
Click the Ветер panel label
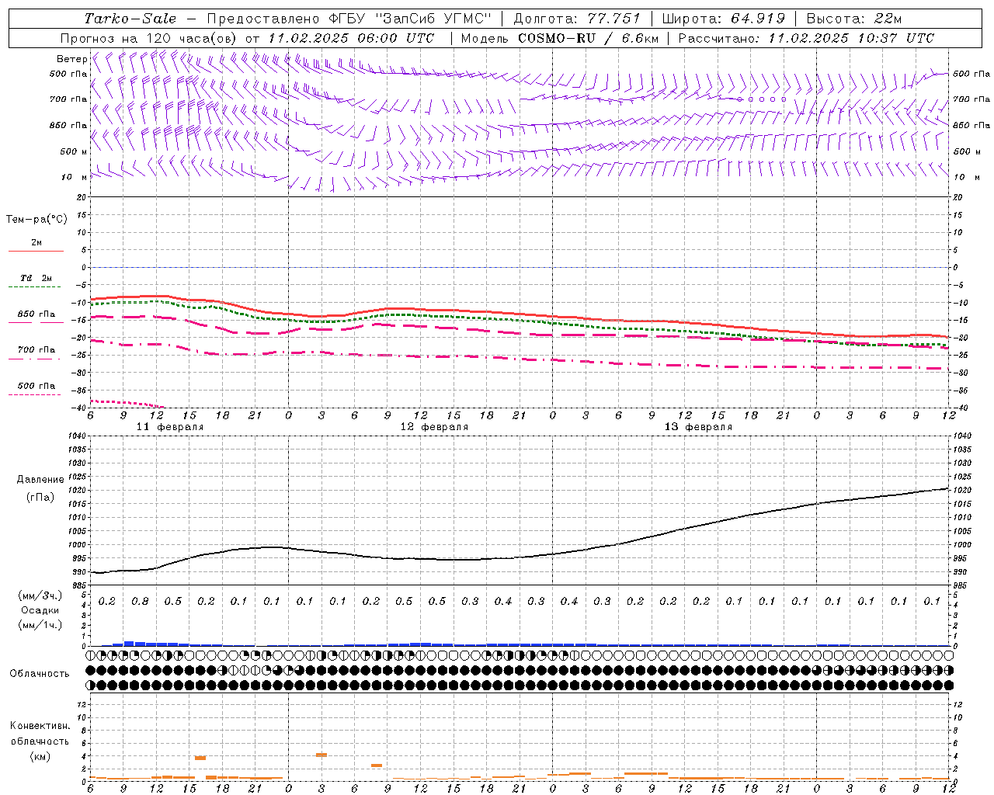[71, 59]
